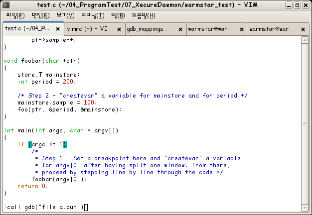Image resolution: width=312 pixels, height=215 pixels.
Task: Open the 탭(B) menu
Action: pyautogui.click(x=118, y=15)
